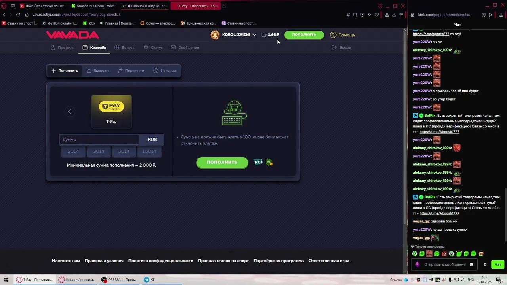Click Пополнить button in deposit form
Viewport: 507px width, 285px height.
222,162
